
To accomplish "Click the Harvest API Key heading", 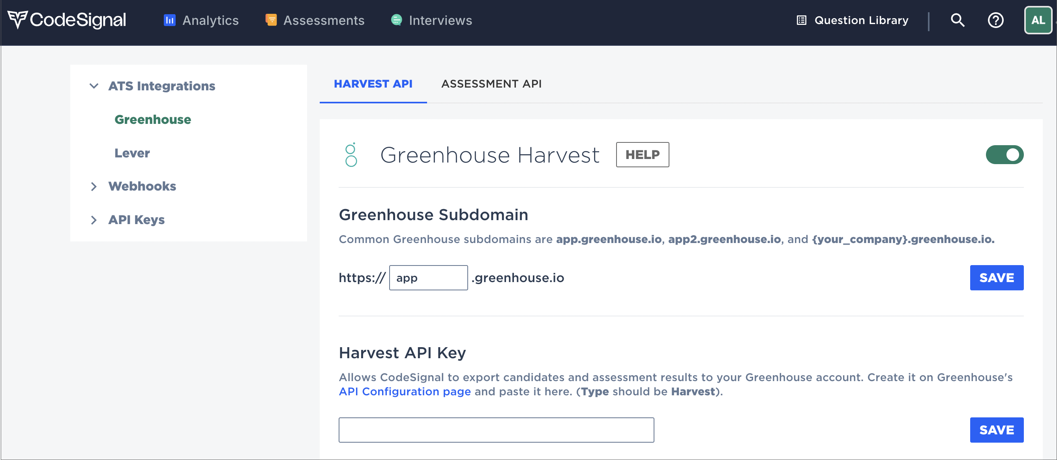I will tap(402, 353).
